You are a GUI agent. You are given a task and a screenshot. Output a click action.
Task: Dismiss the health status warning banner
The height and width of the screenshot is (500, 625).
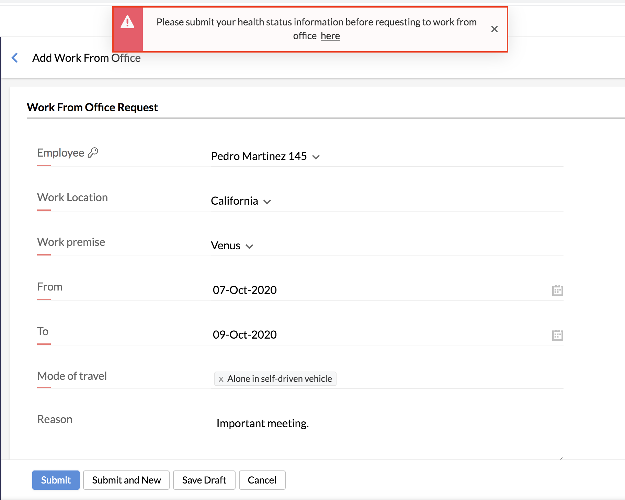[494, 29]
